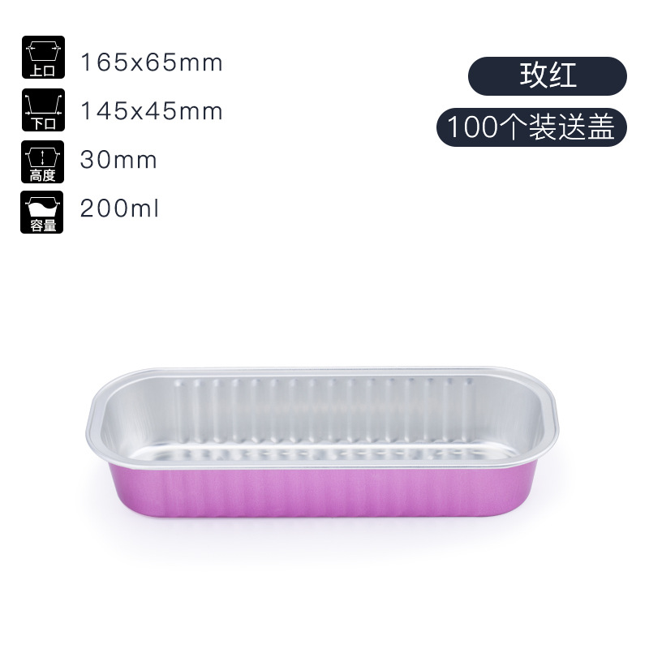Image resolution: width=649 pixels, height=649 pixels.
Task: Click the 下口 bottom dimension icon
Action: point(44,110)
